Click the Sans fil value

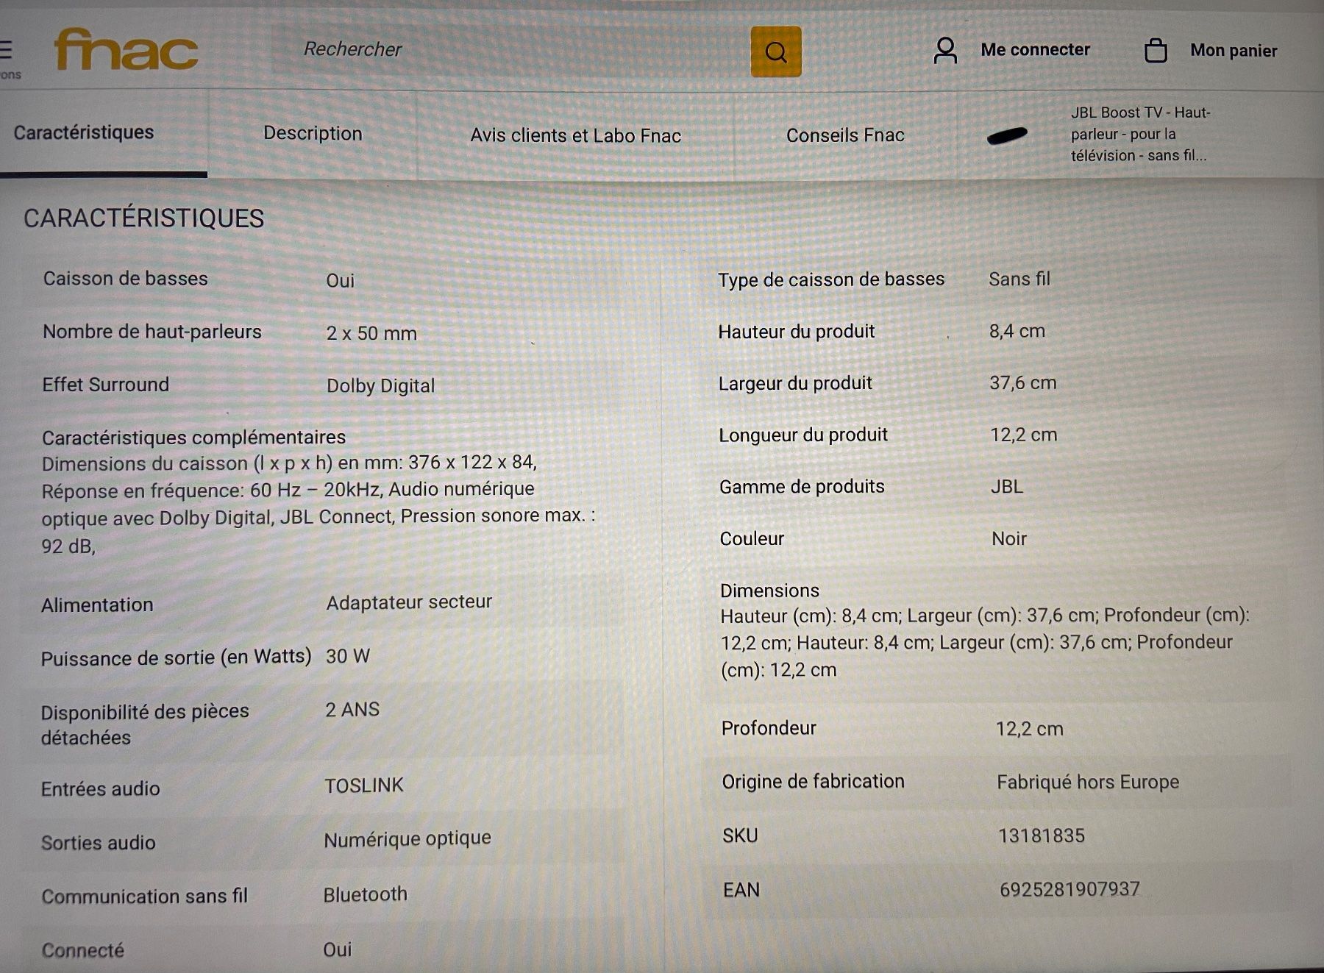(x=1019, y=279)
